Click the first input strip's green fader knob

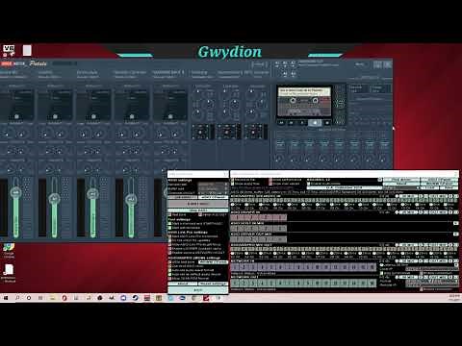coord(15,193)
